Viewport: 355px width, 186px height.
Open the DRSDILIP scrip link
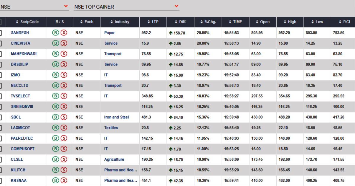20,64
